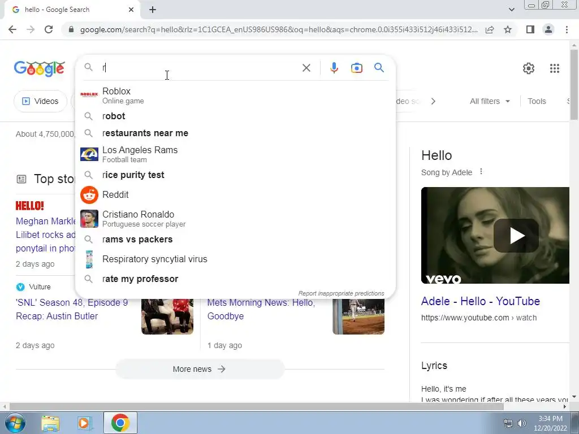Pick Cristiano Ronaldo suggestion
Image resolution: width=579 pixels, height=434 pixels.
coord(235,219)
